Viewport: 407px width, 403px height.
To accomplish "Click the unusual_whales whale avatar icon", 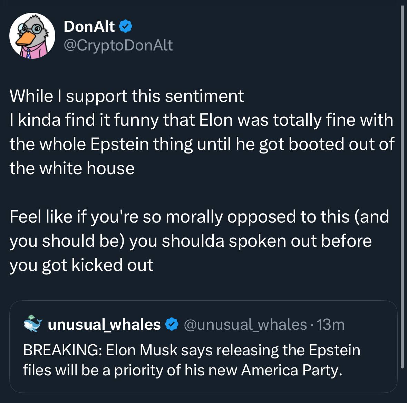I will pos(33,324).
